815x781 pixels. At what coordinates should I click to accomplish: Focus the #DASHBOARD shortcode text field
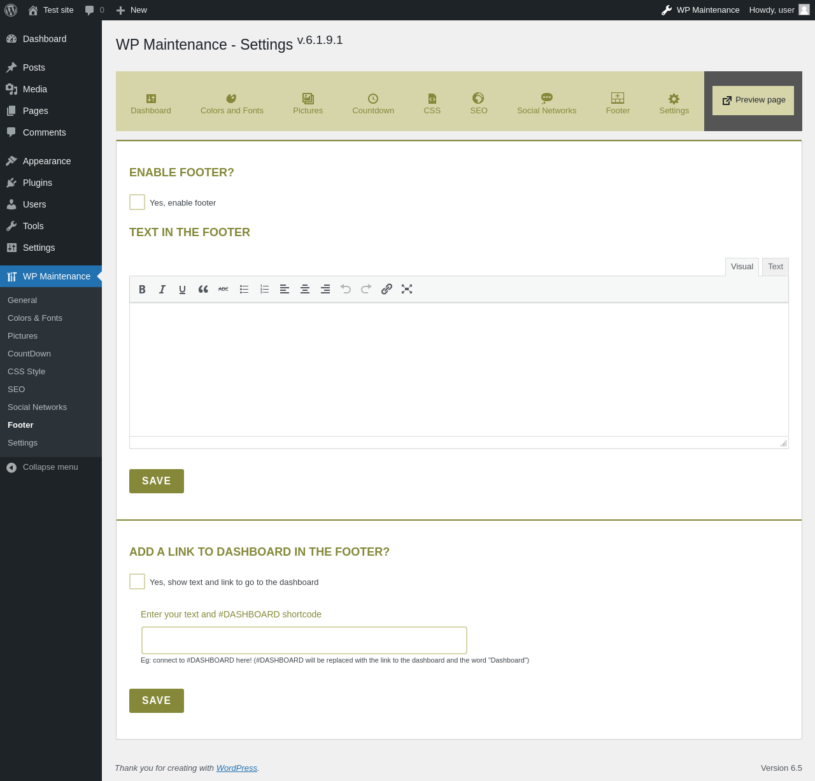[x=304, y=640]
